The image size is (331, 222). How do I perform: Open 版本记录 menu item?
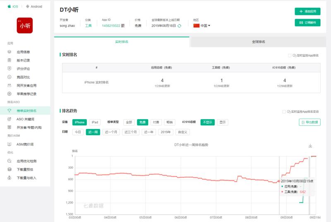(x=23, y=60)
